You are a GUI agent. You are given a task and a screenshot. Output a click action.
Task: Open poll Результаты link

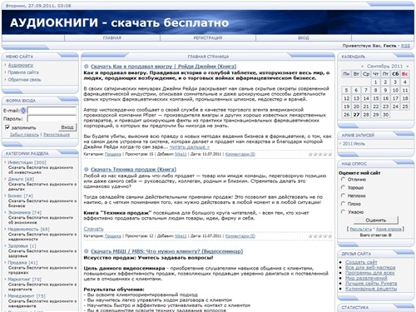360,229
